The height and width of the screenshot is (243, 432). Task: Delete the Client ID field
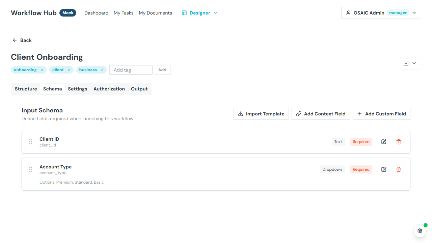(x=399, y=142)
